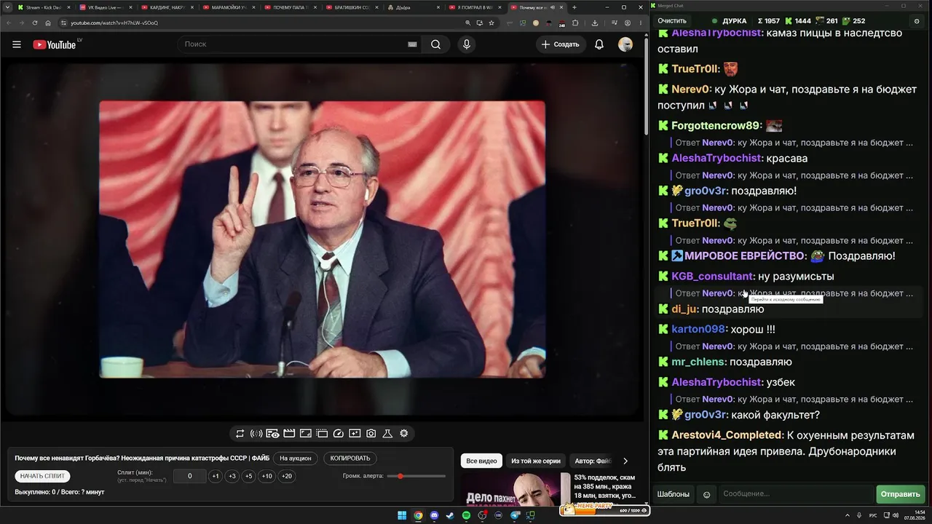Show more filter chips with the arrow
Image resolution: width=932 pixels, height=524 pixels.
pos(625,461)
